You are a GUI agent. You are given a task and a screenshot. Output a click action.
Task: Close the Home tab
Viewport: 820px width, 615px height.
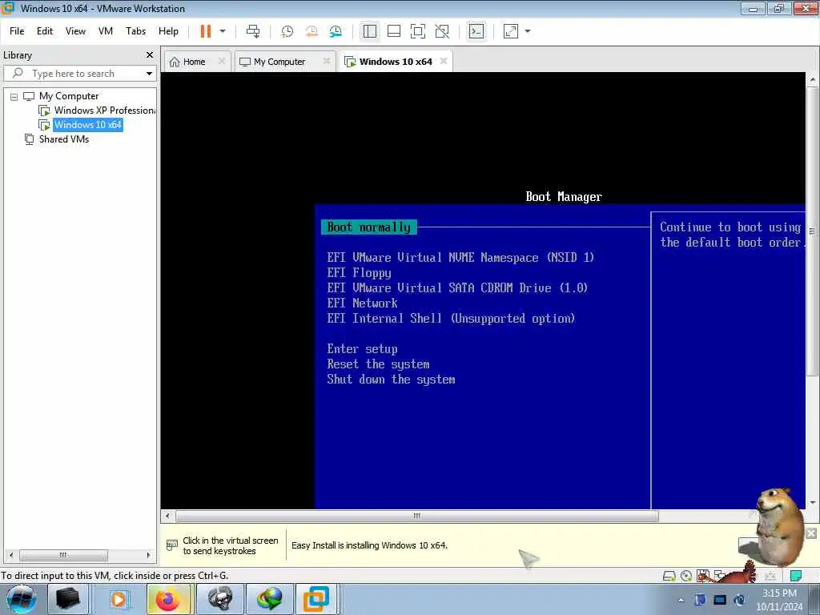pyautogui.click(x=222, y=61)
